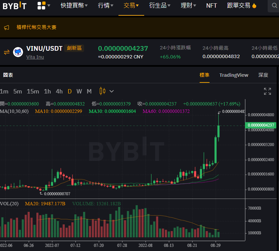Click the MA20: 19487.177B volume label
The height and width of the screenshot is (251, 279).
click(45, 204)
